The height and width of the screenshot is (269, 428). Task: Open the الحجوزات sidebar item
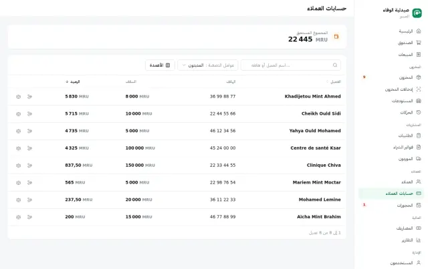391,205
